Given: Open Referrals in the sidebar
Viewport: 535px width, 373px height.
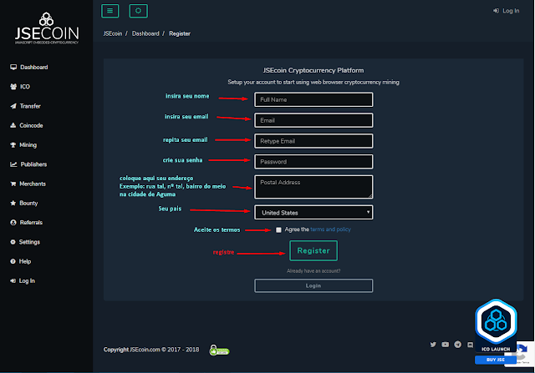Looking at the screenshot, I should click(26, 223).
